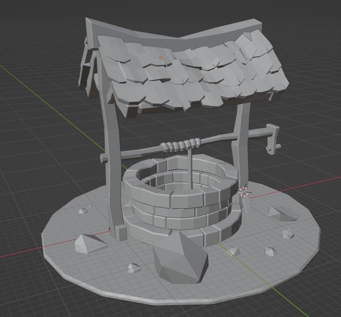Select the crank handle on the well's axle
The width and height of the screenshot is (341, 317).
[273, 139]
